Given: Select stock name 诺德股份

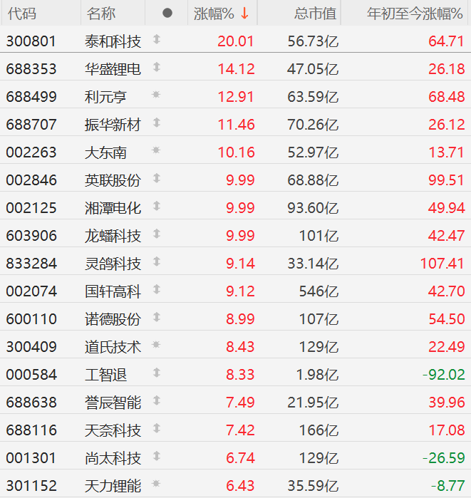Looking at the screenshot, I should click(x=113, y=319).
